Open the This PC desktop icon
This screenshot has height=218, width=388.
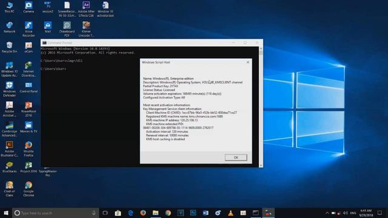click(10, 7)
